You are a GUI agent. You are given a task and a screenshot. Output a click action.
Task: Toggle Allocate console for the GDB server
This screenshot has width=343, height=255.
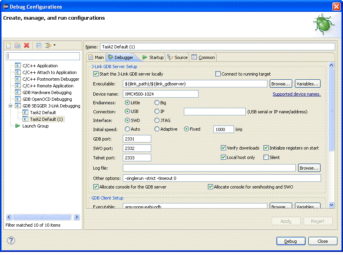pyautogui.click(x=96, y=187)
